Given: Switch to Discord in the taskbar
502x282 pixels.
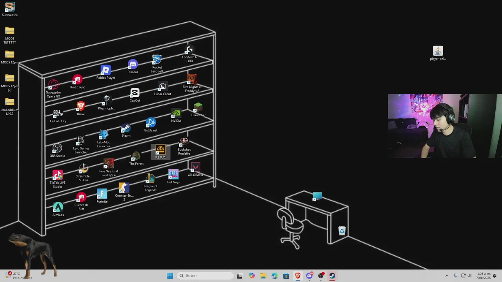Looking at the screenshot, I should pos(309,276).
